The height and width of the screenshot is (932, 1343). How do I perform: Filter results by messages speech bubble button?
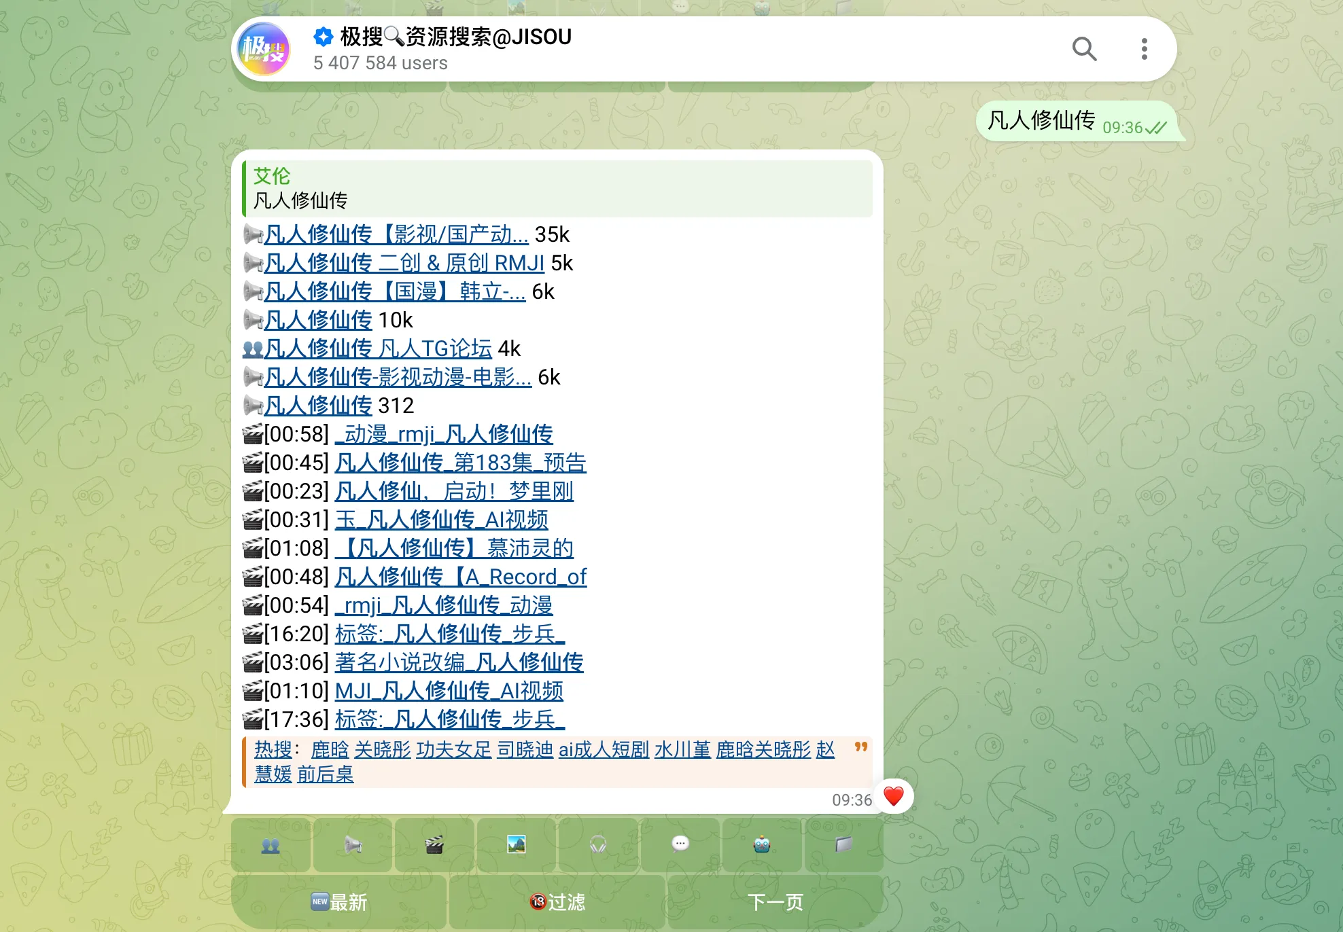[680, 845]
